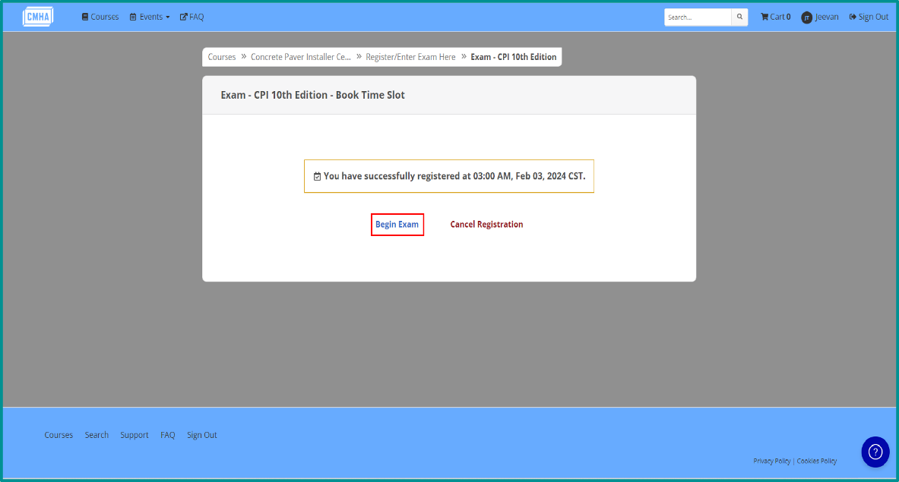Open the round help question-mark button

[x=875, y=452]
